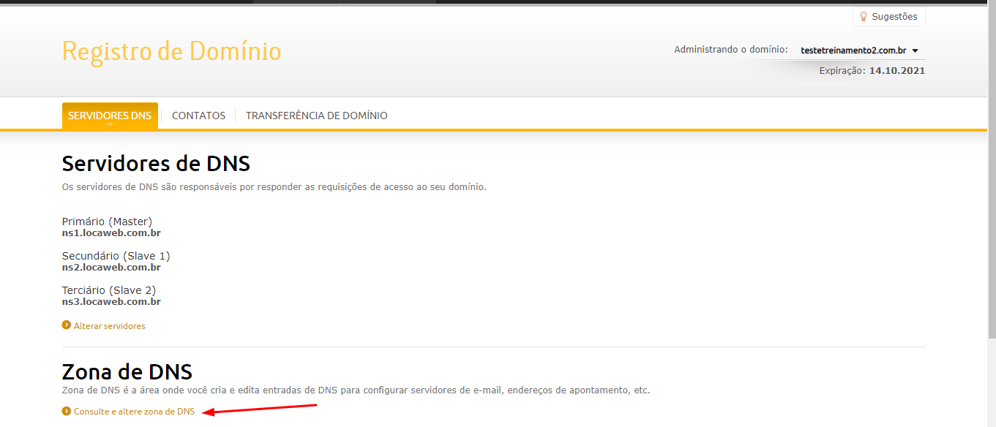The height and width of the screenshot is (427, 996).
Task: Click the small indicator under SERVIDORES DNS tab
Action: point(110,125)
